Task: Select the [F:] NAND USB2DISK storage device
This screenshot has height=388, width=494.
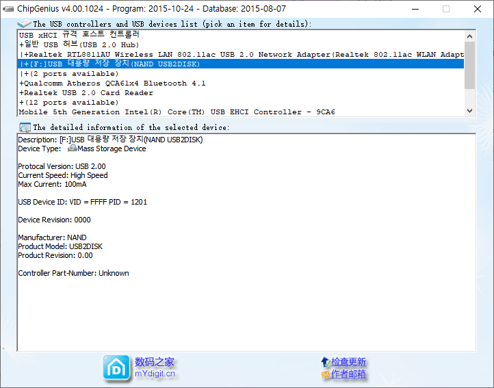Action: point(241,64)
